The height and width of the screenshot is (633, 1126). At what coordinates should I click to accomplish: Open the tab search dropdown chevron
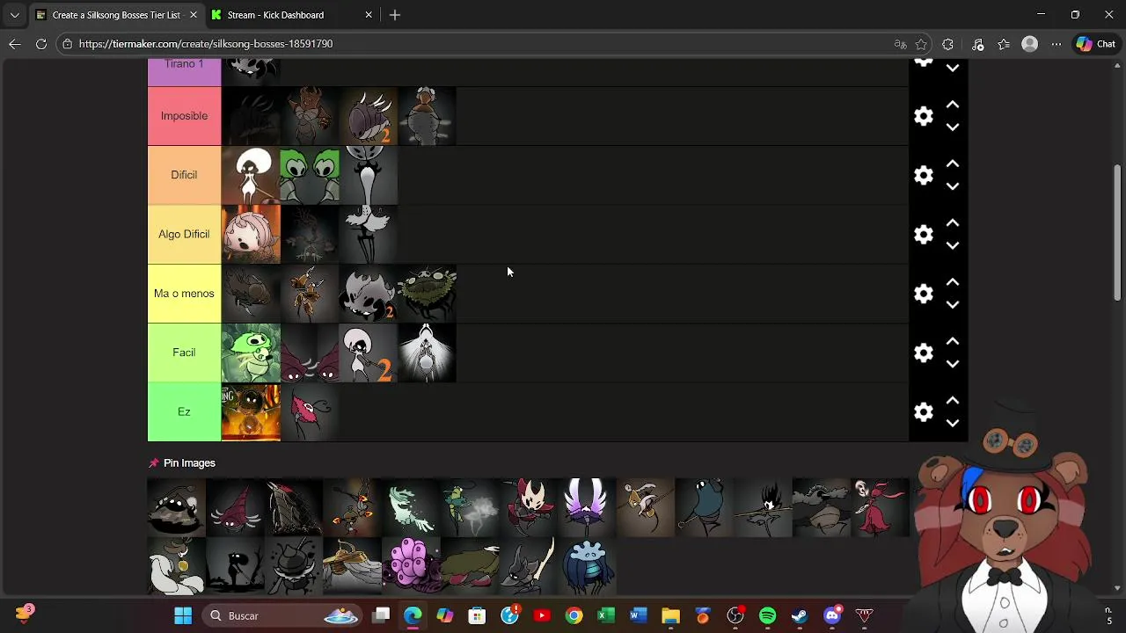[14, 15]
